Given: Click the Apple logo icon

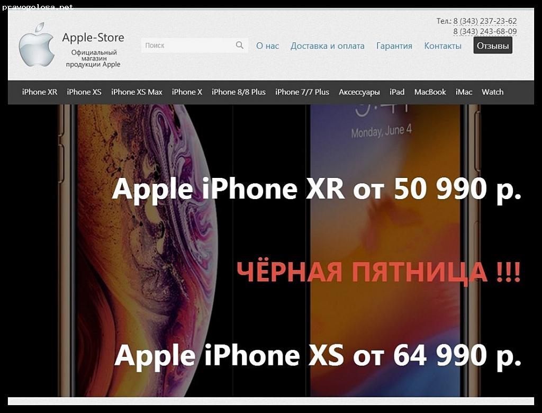Looking at the screenshot, I should point(37,45).
